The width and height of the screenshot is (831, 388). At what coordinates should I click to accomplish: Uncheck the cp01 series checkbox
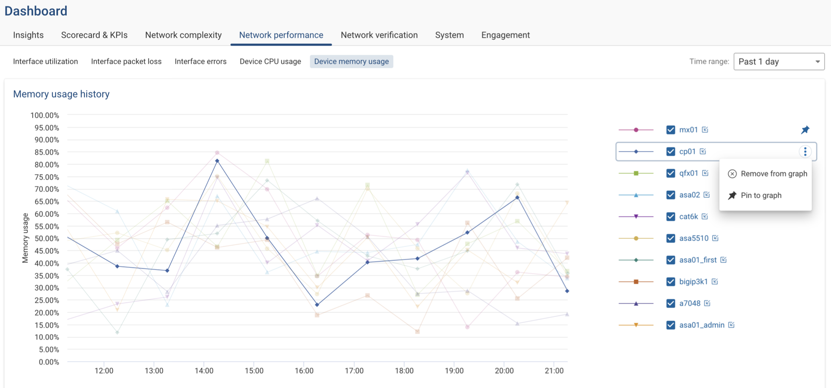coord(671,151)
